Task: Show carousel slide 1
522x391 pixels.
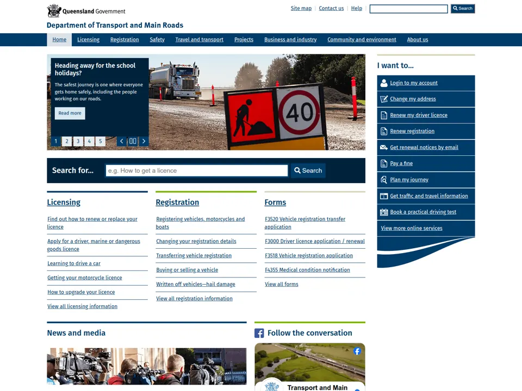Action: [x=55, y=141]
